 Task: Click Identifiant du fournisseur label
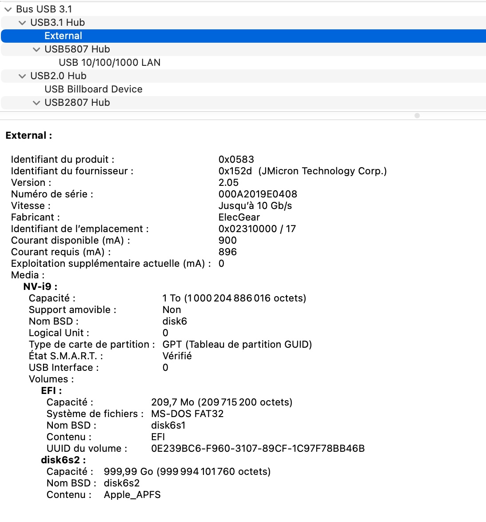coord(72,171)
